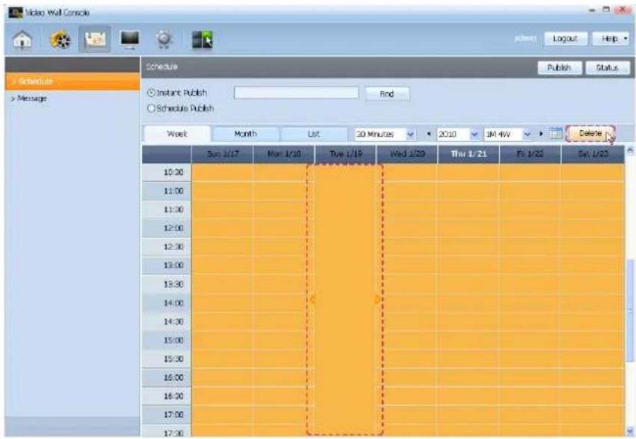Select the Schedule Publish radio button
The width and height of the screenshot is (636, 439).
pyautogui.click(x=151, y=108)
